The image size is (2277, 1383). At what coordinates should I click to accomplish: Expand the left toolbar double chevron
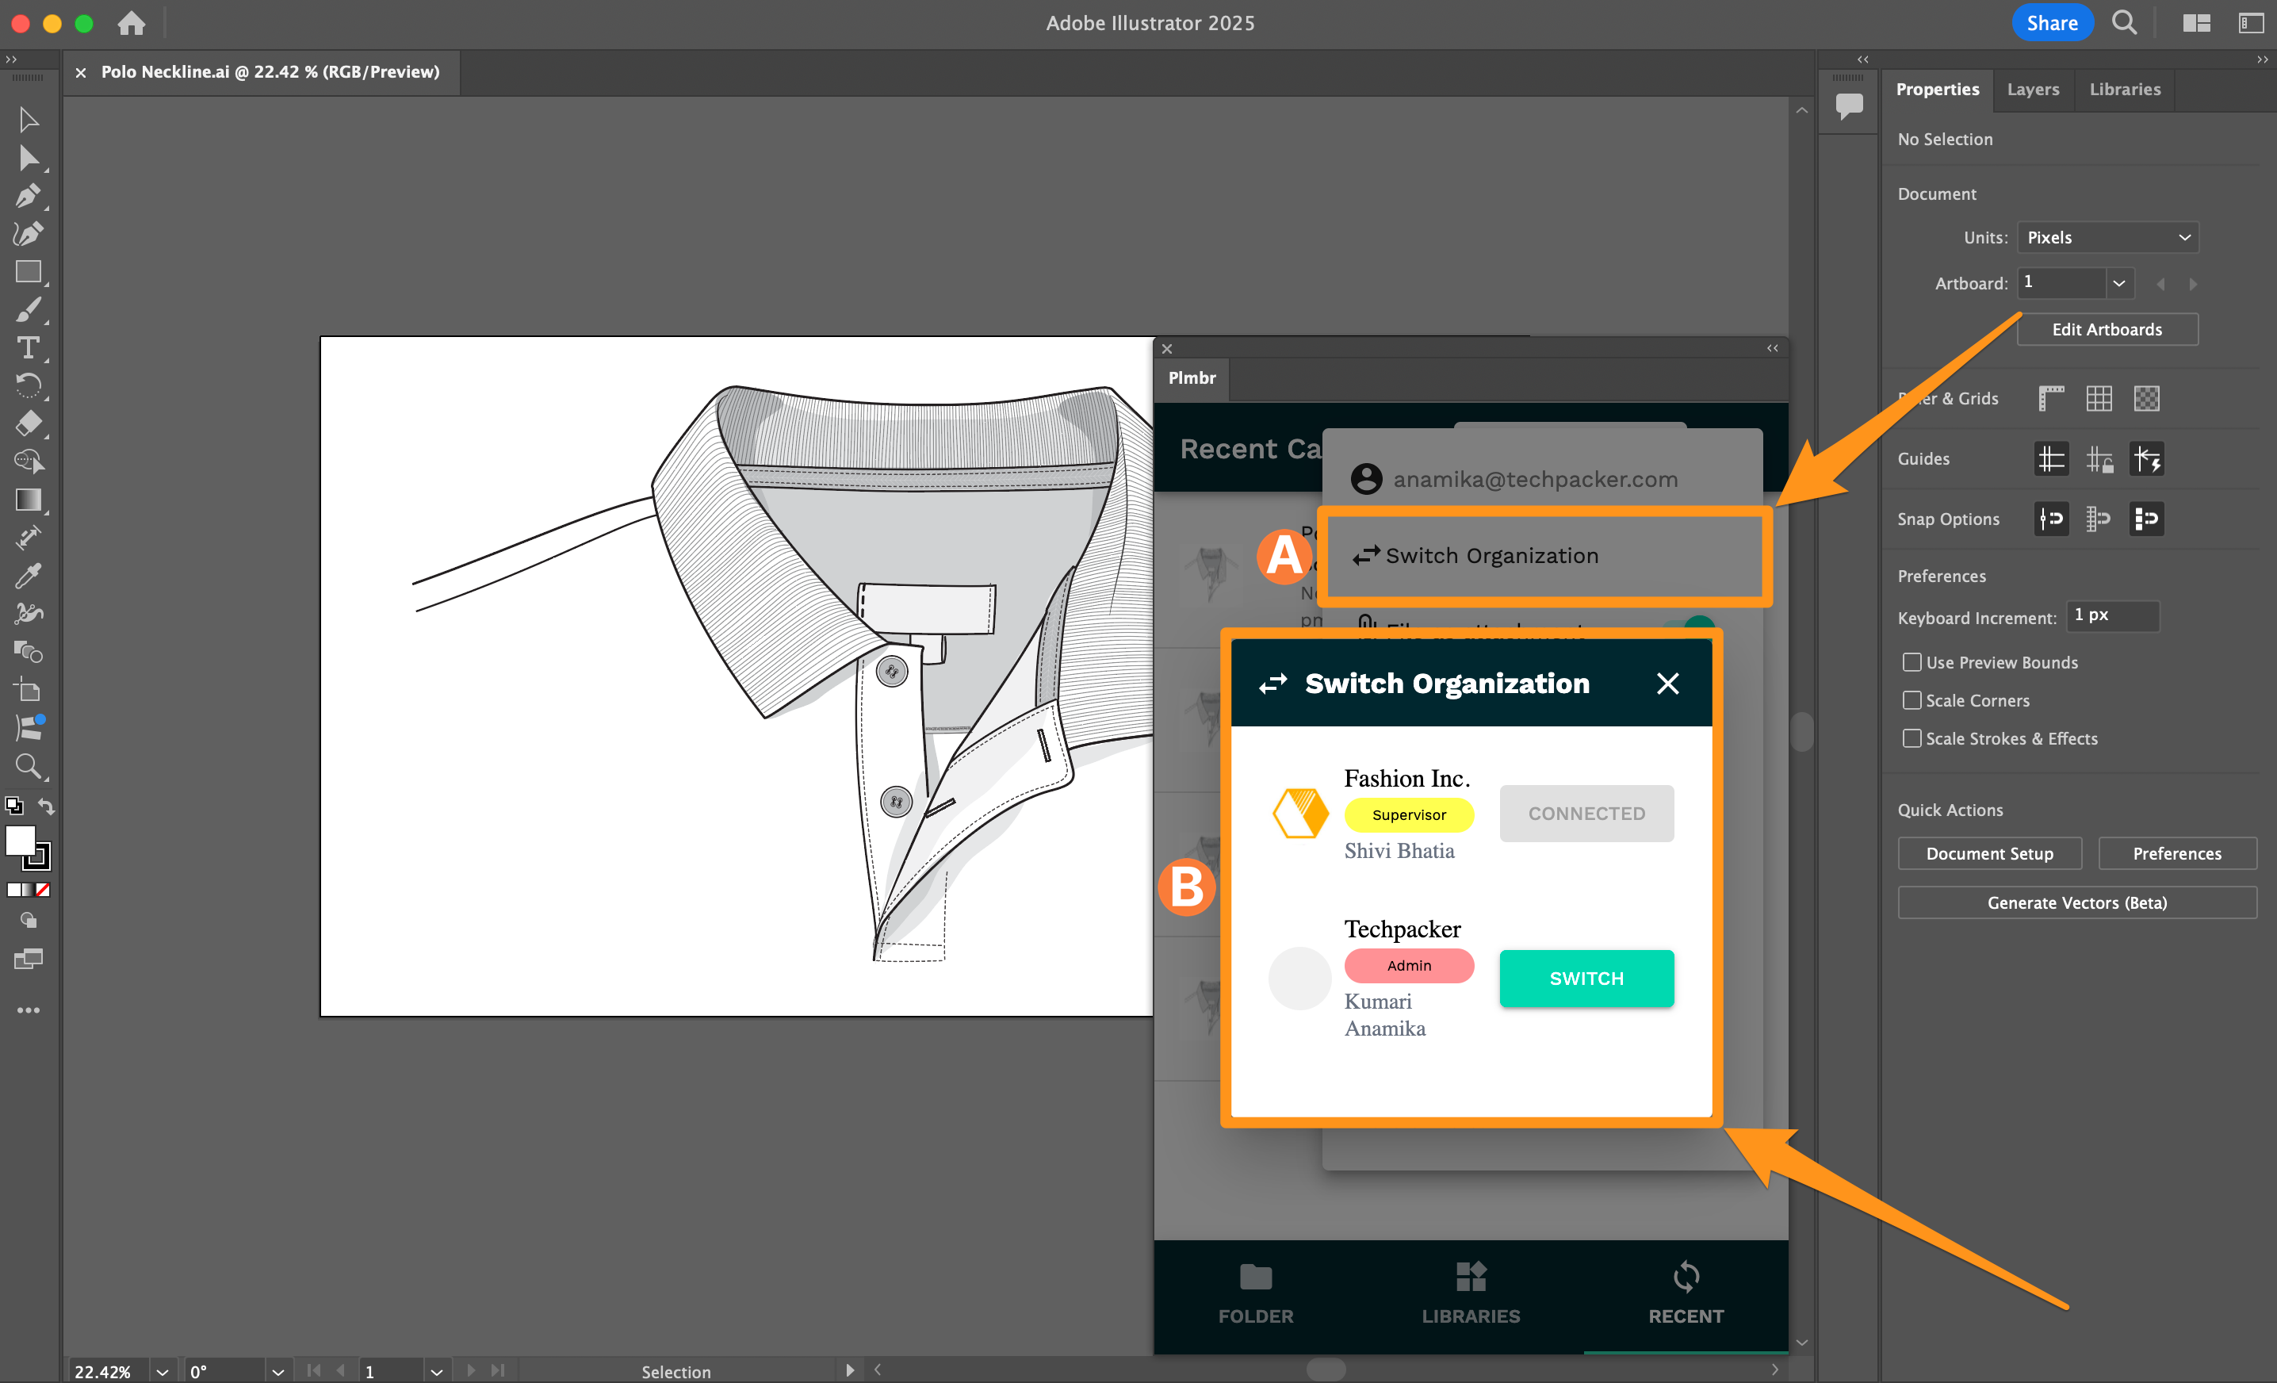click(11, 59)
